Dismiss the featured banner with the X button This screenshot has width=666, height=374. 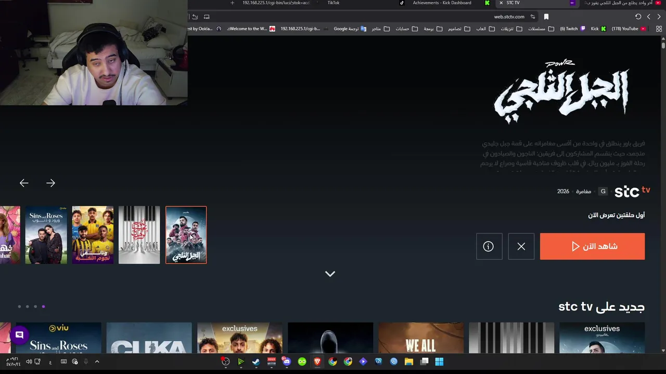(521, 246)
